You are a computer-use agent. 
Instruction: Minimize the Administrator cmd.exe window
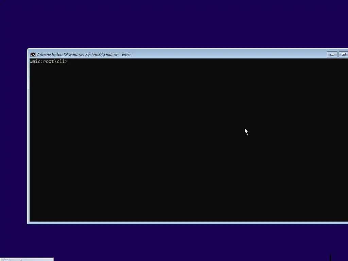[332, 55]
